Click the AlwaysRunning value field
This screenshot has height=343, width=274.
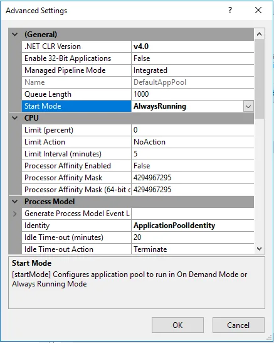[x=187, y=106]
